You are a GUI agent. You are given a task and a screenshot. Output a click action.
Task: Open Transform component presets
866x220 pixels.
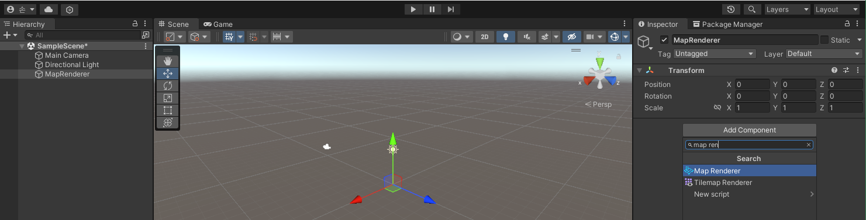pyautogui.click(x=846, y=71)
